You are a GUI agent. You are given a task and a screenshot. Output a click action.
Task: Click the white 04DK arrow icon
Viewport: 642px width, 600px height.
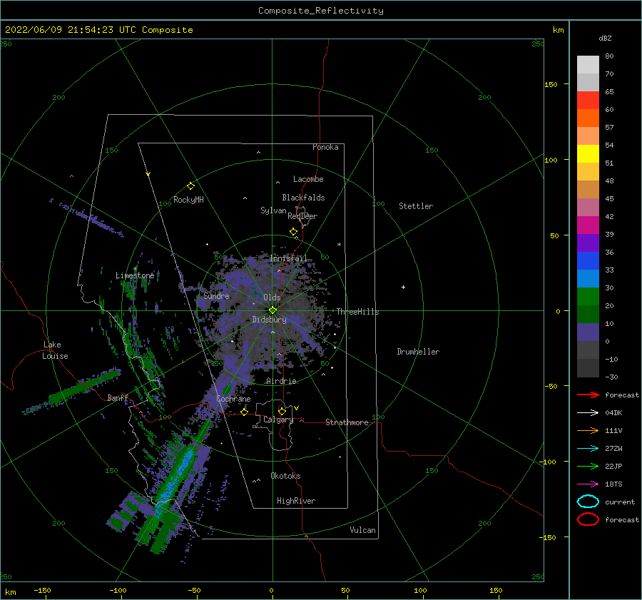[588, 412]
